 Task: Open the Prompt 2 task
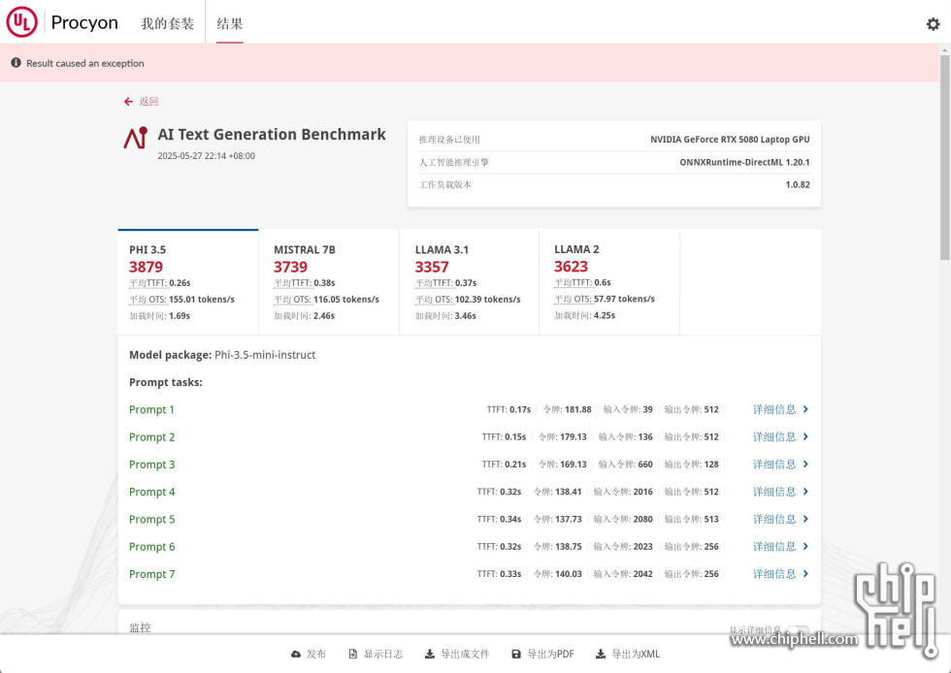tap(151, 436)
